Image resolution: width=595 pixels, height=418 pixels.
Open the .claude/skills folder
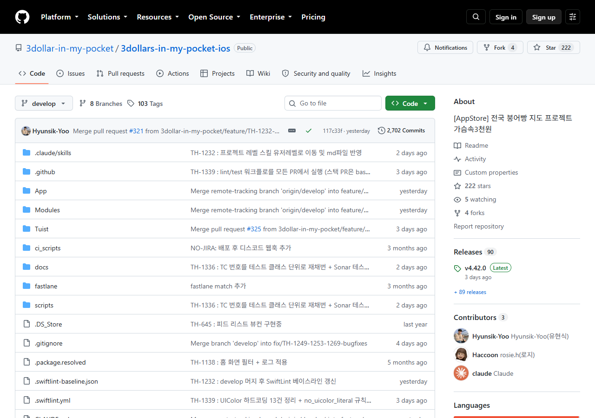tap(53, 153)
